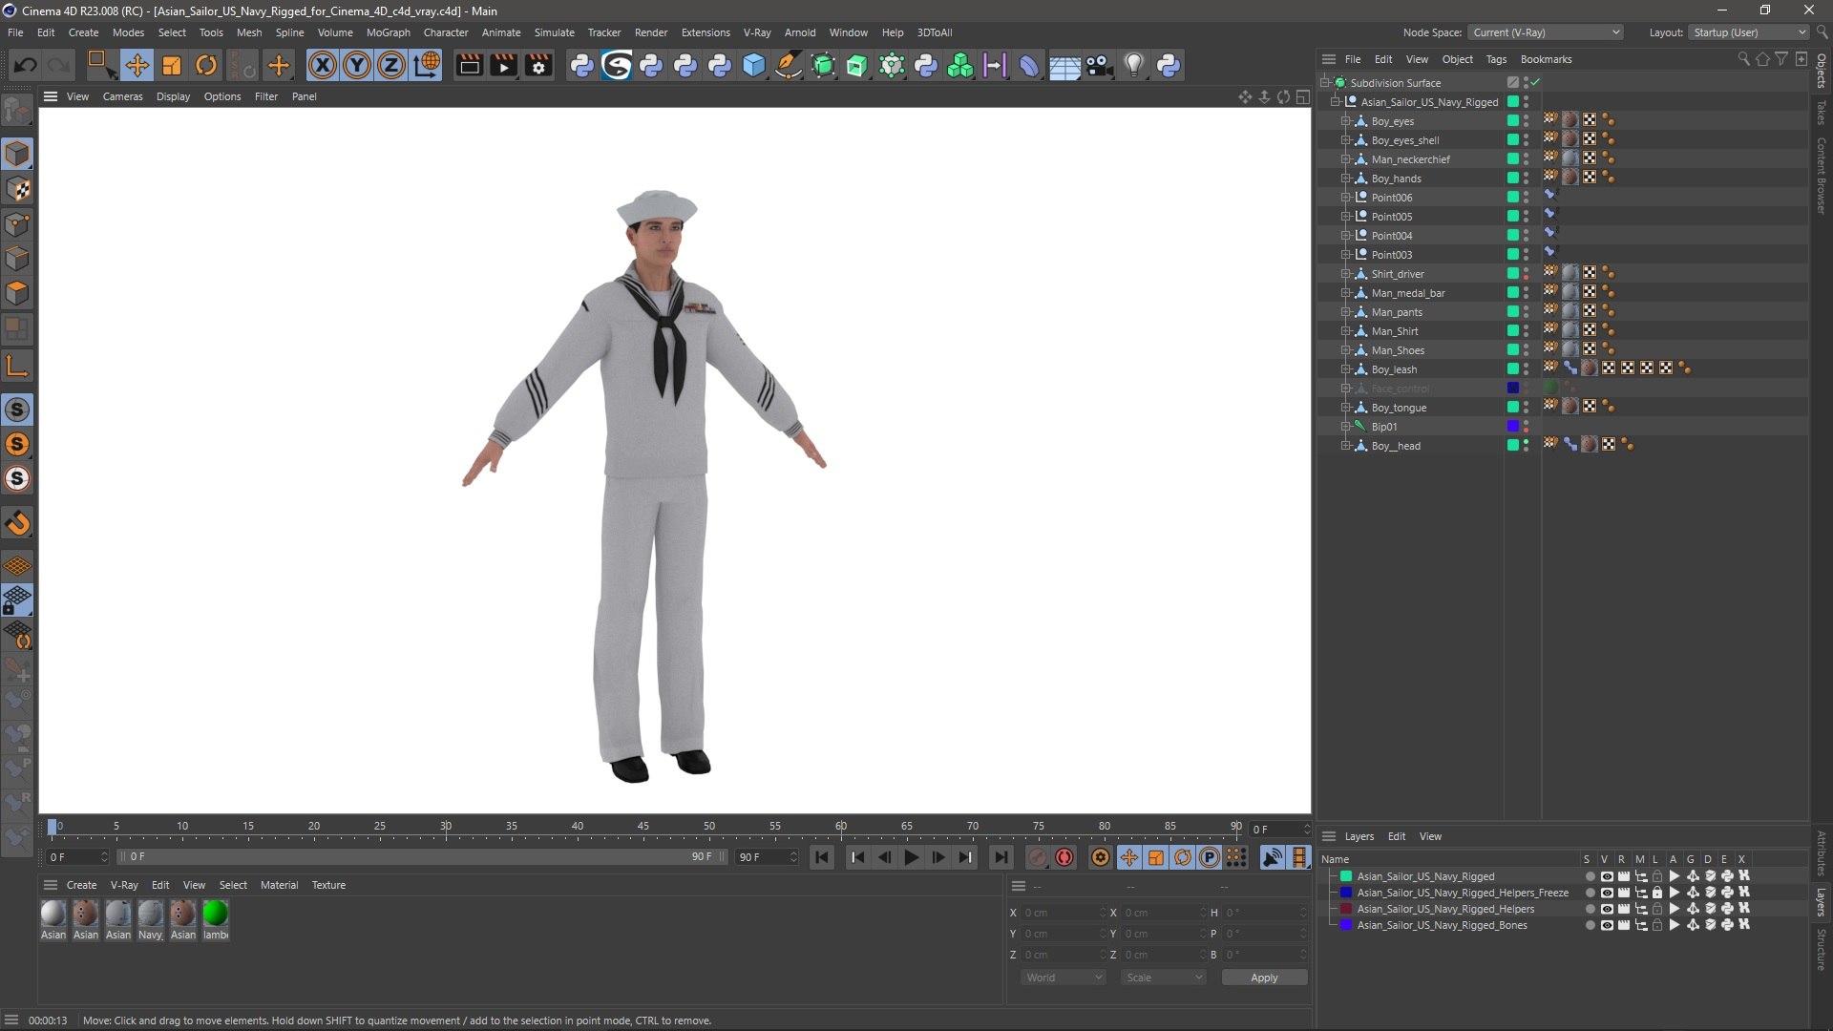
Task: Open the V-Ray main menu
Action: [756, 32]
